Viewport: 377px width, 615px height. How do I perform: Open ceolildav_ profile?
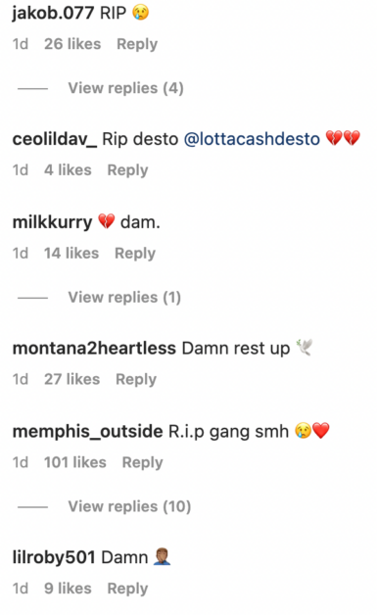click(55, 139)
